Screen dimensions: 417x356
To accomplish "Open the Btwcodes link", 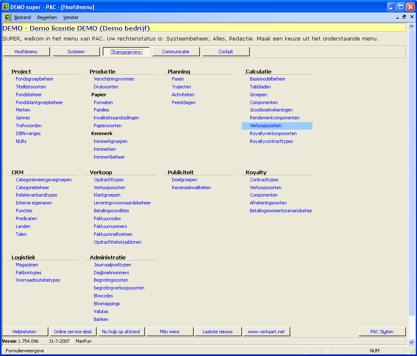I will [x=104, y=296].
